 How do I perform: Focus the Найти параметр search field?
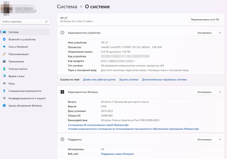click(x=25, y=21)
